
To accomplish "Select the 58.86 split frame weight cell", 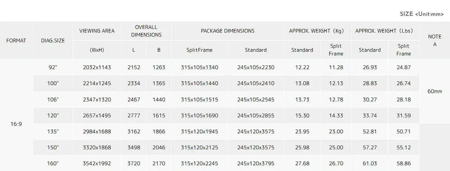I will pyautogui.click(x=403, y=163).
